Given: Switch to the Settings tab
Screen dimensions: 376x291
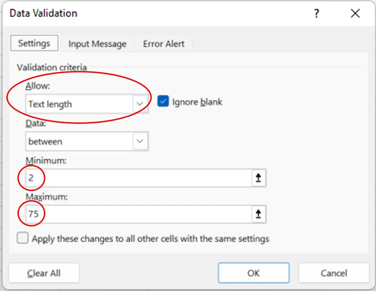Looking at the screenshot, I should pyautogui.click(x=34, y=43).
